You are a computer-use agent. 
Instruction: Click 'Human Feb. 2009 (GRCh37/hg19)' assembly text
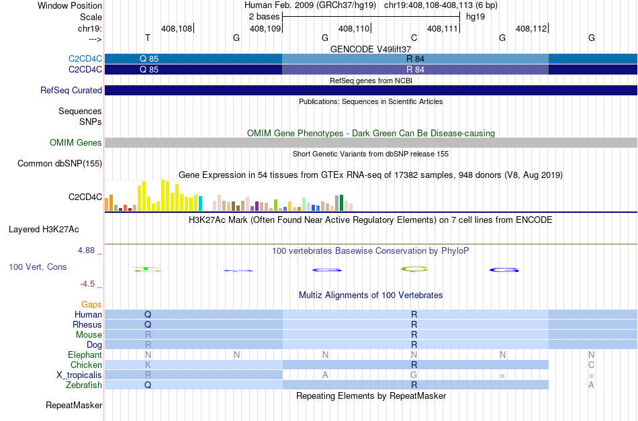coord(312,5)
